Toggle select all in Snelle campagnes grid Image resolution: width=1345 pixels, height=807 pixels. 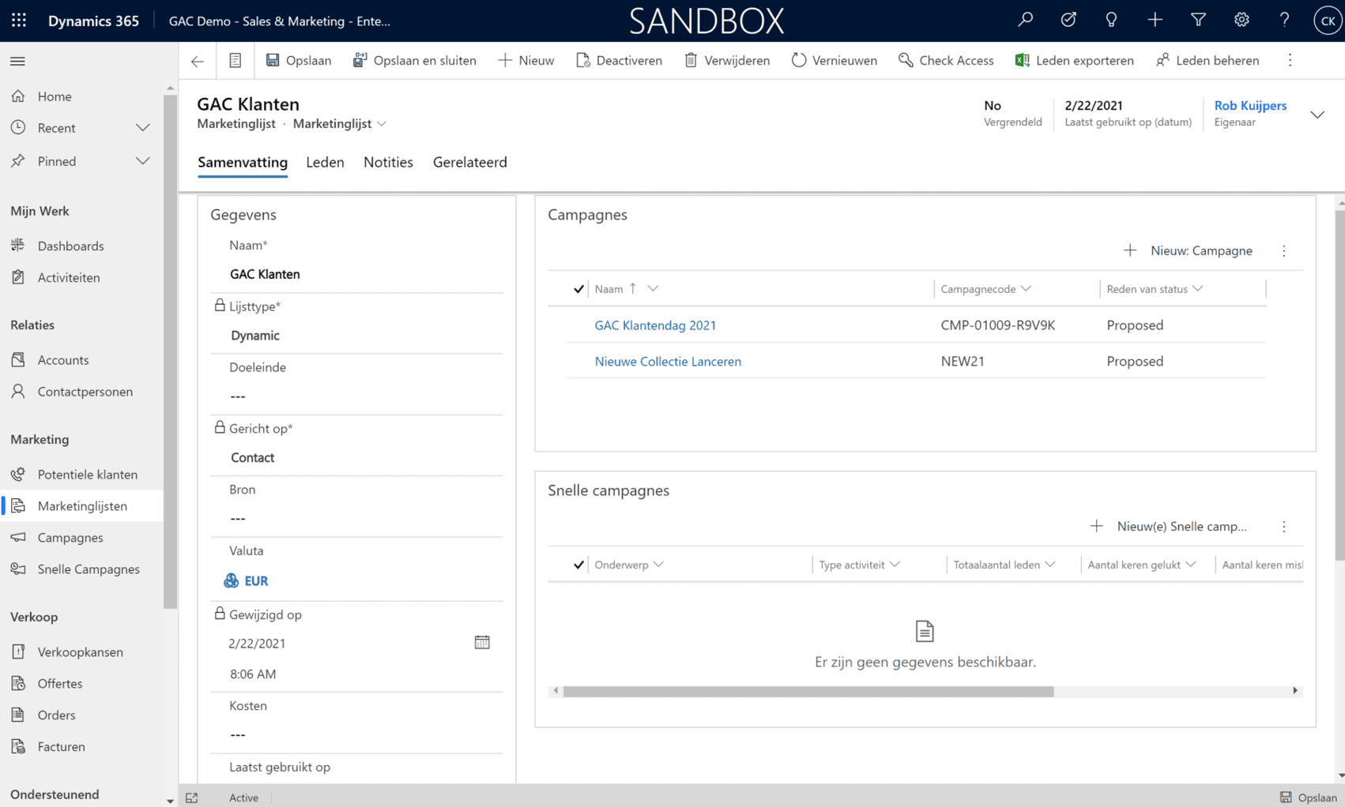(x=578, y=565)
